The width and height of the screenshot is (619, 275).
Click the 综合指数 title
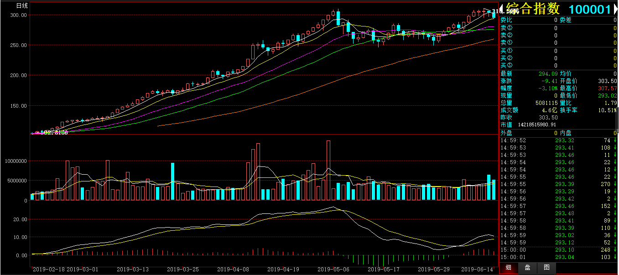[x=532, y=9]
